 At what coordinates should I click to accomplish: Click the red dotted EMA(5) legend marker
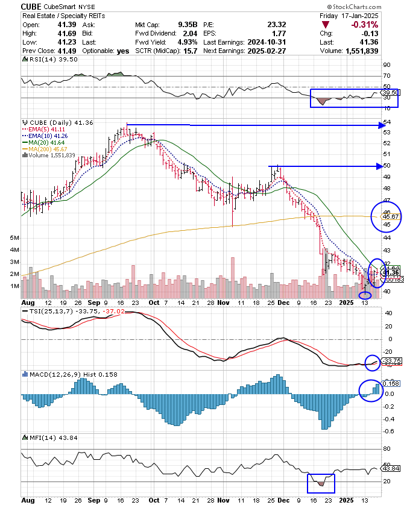[x=25, y=130]
